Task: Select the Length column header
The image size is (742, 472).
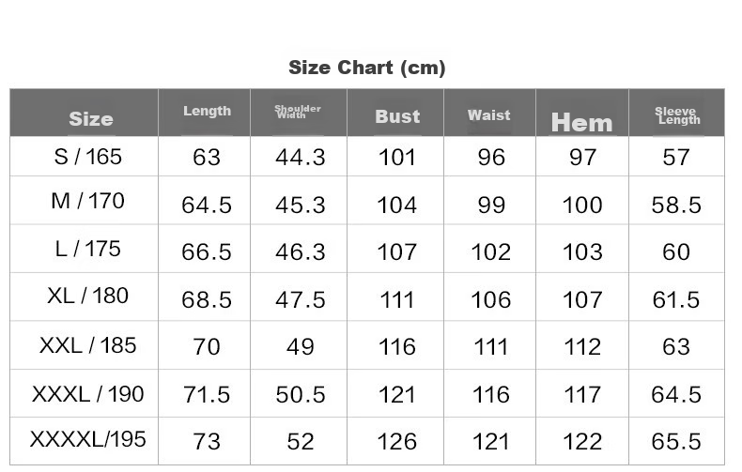Action: [x=207, y=111]
